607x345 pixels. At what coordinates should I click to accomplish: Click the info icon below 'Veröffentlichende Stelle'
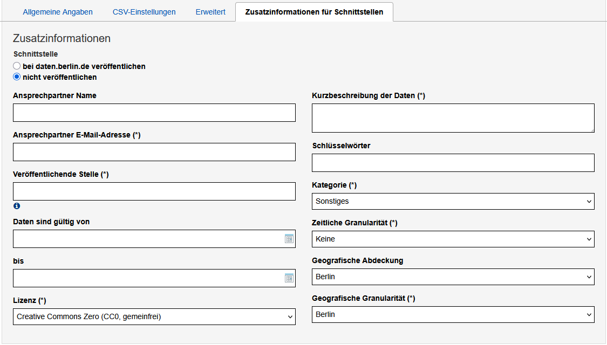click(17, 206)
